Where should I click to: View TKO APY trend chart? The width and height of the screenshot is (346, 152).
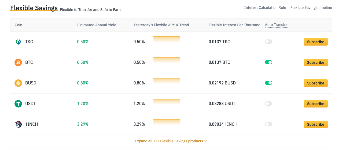(x=167, y=39)
